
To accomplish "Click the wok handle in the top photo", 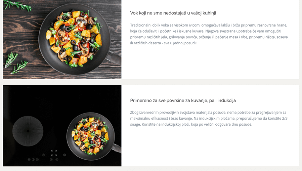I will coord(114,57).
